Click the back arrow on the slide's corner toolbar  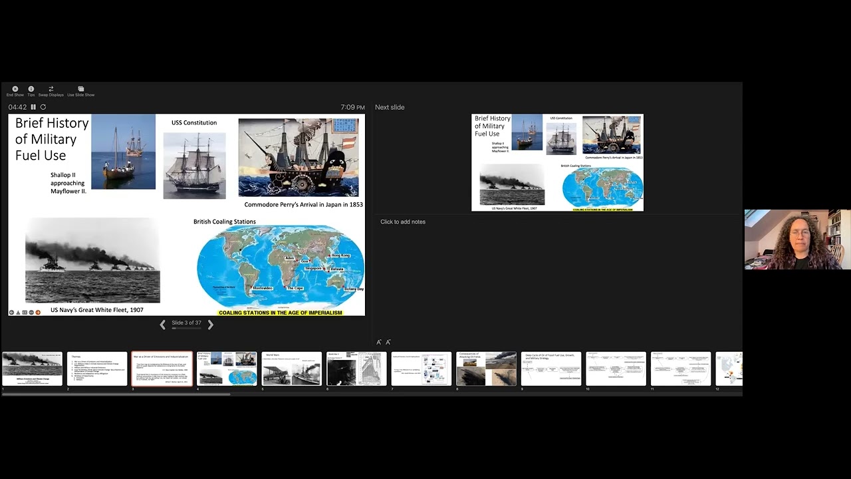11,312
